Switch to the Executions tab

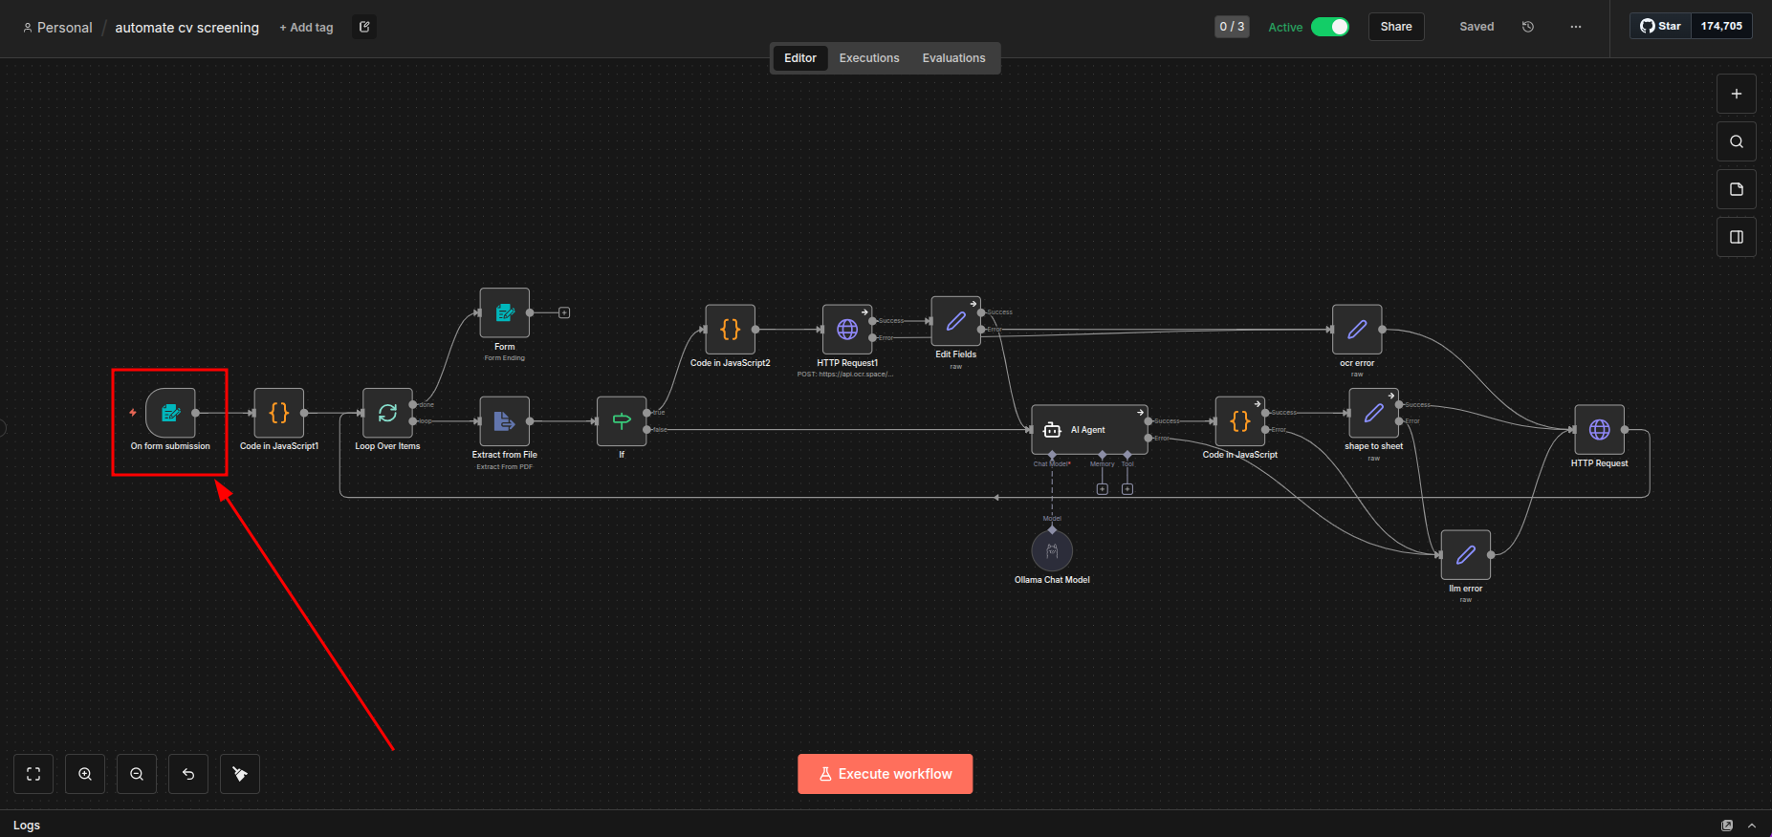tap(869, 58)
